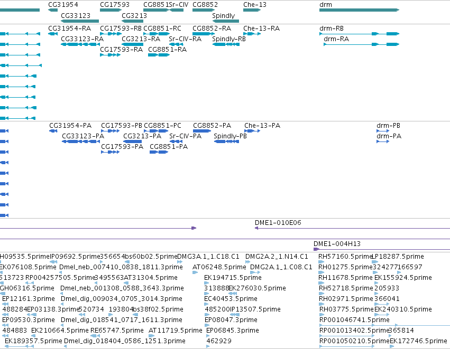Viewport: 450px width, 349px height.
Task: Click transcript label CG8852-RA
Action: [212, 29]
